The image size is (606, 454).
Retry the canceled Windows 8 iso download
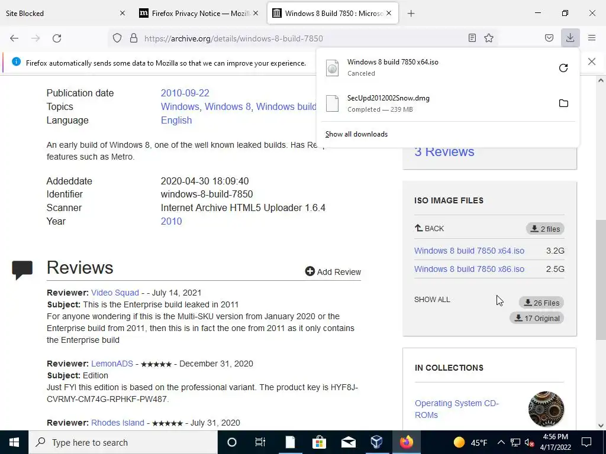tap(563, 68)
